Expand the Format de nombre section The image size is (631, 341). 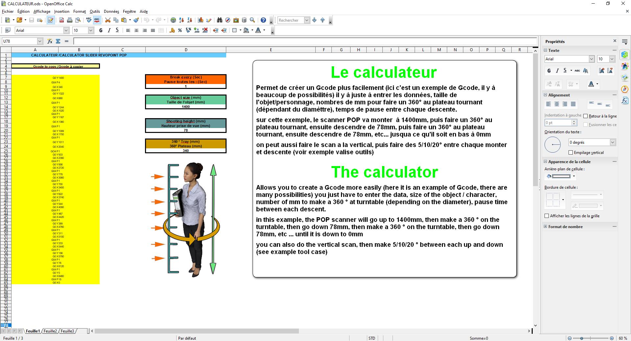[x=545, y=226]
